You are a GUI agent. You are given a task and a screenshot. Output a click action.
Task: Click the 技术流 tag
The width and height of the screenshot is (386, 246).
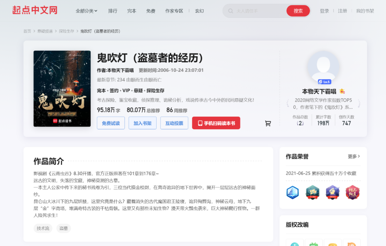pyautogui.click(x=43, y=228)
